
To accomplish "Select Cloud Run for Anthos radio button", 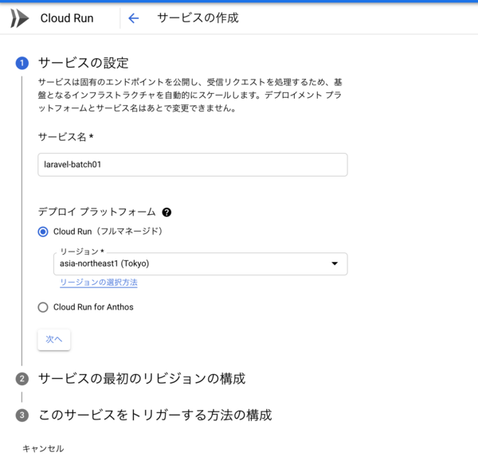I will (43, 307).
